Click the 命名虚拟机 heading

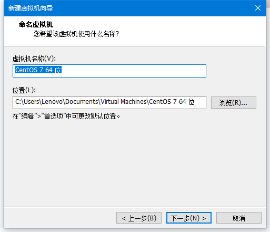[x=36, y=24]
